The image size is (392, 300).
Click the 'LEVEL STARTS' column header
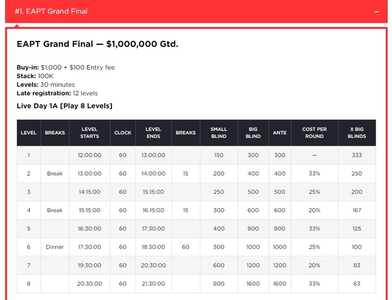[90, 133]
